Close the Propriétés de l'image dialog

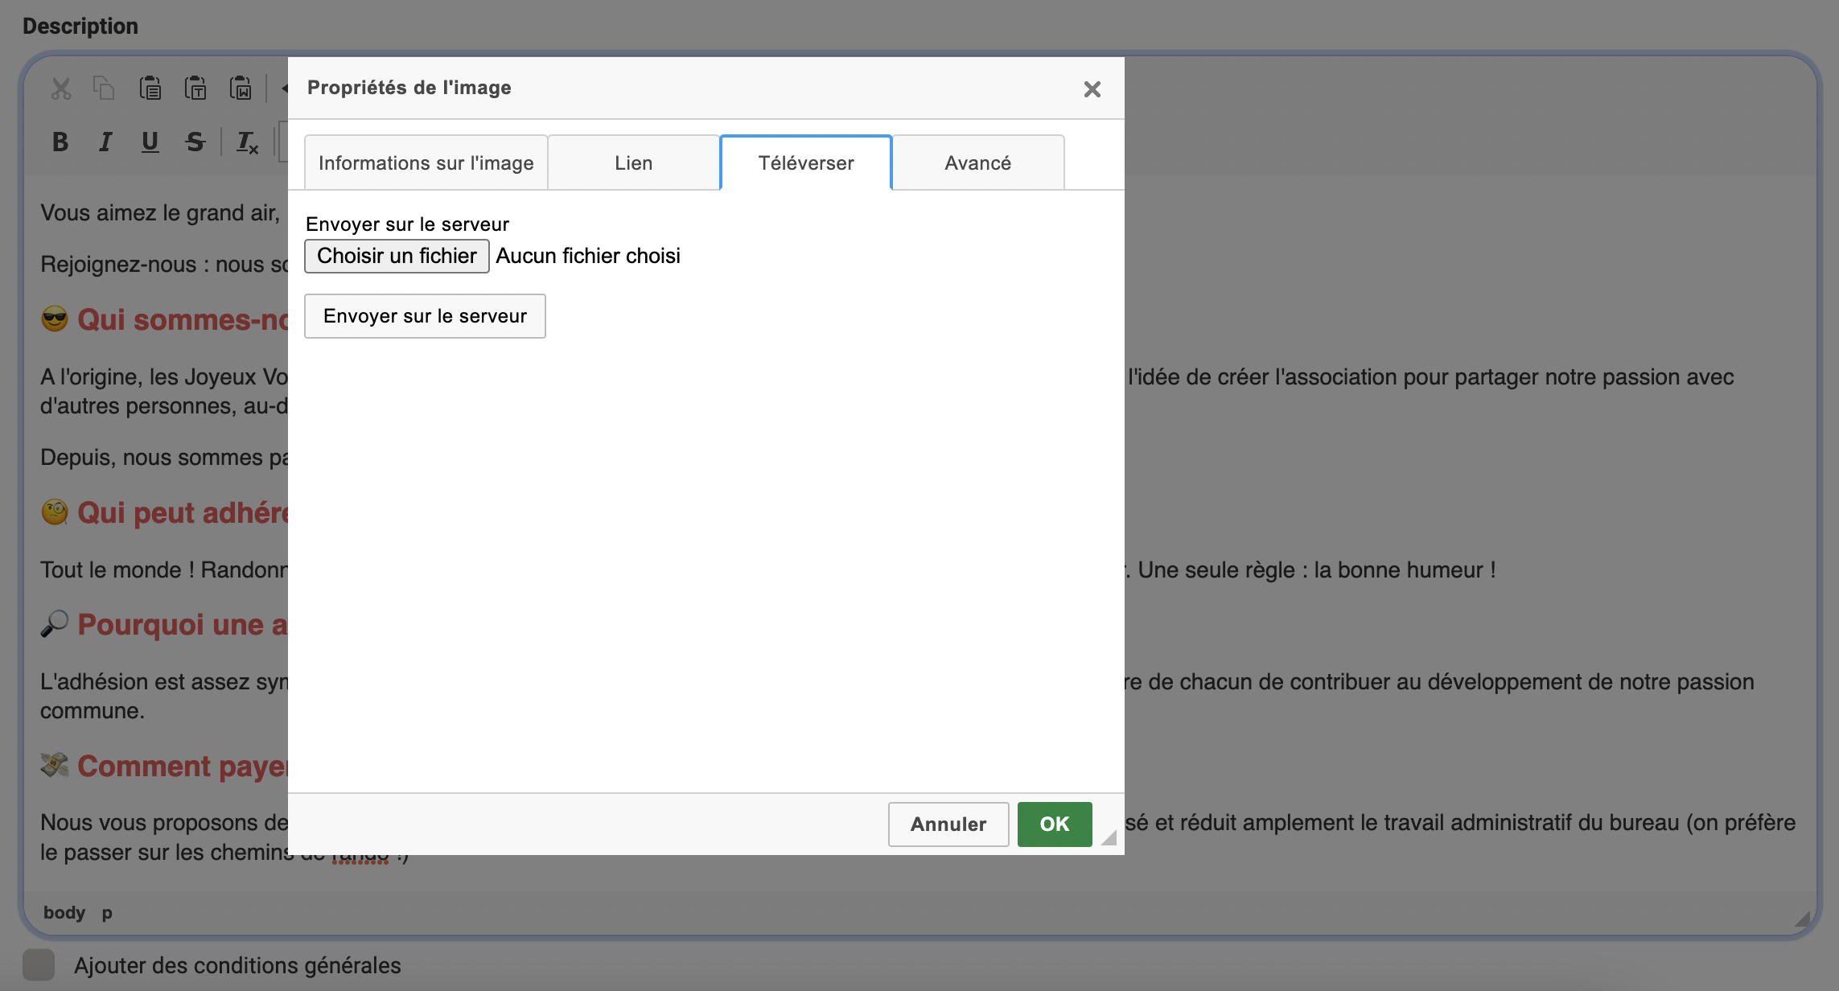coord(1092,89)
